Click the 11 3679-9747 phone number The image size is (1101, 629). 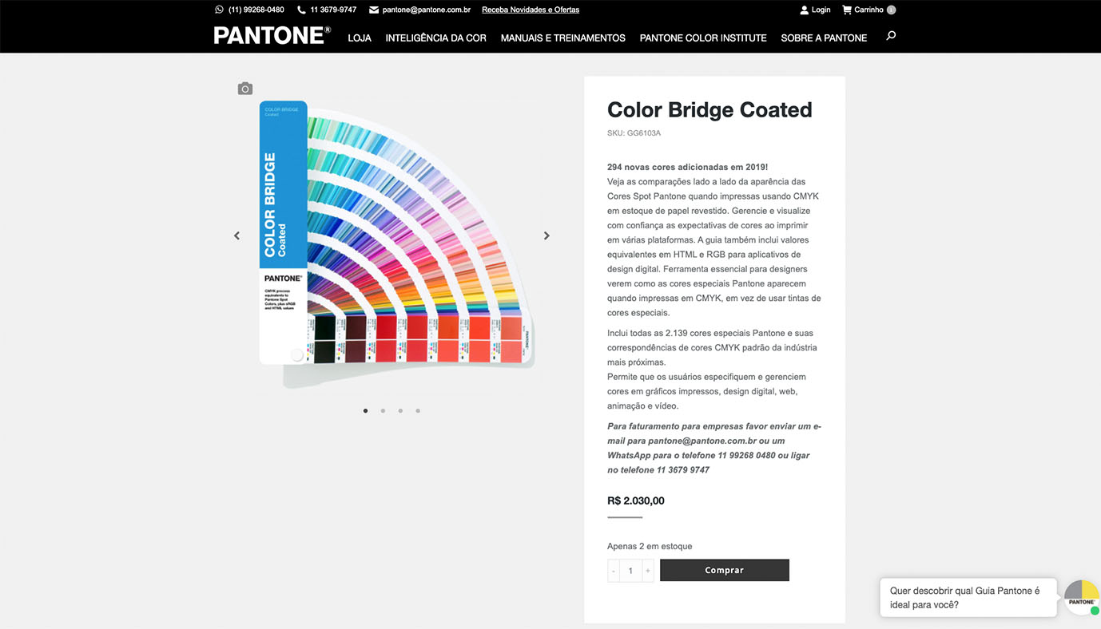point(333,10)
